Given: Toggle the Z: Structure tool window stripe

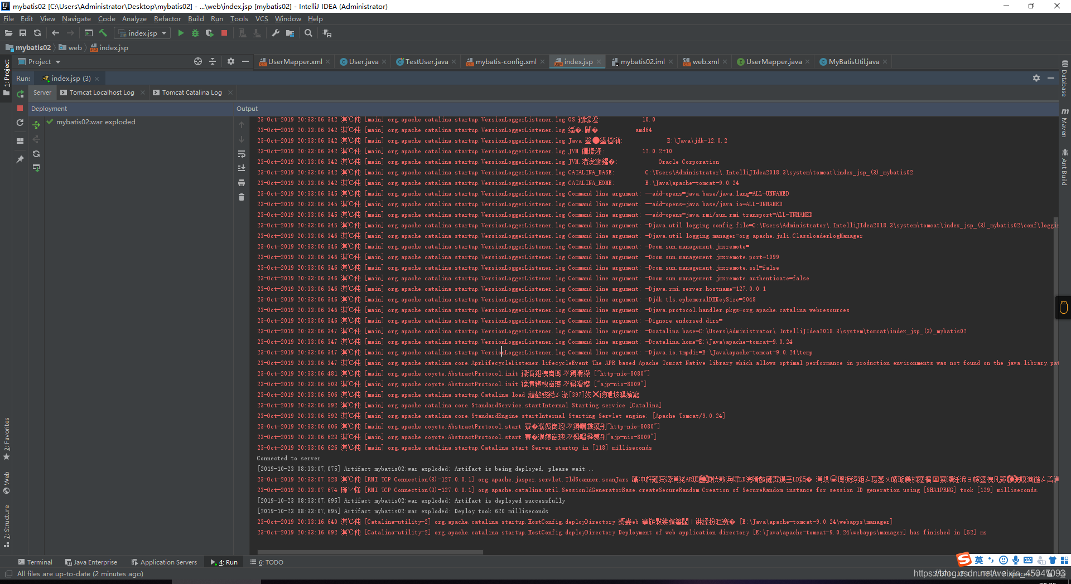Looking at the screenshot, I should 7,526.
